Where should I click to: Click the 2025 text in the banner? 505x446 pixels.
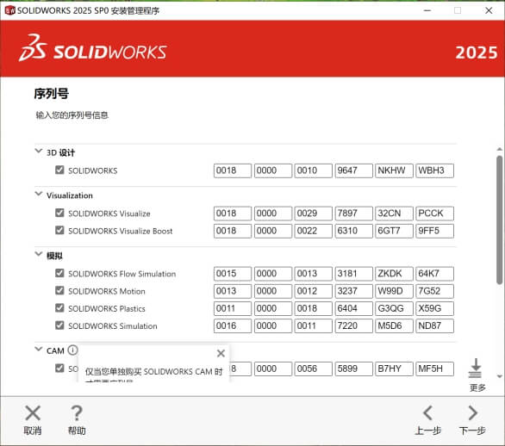coord(476,53)
